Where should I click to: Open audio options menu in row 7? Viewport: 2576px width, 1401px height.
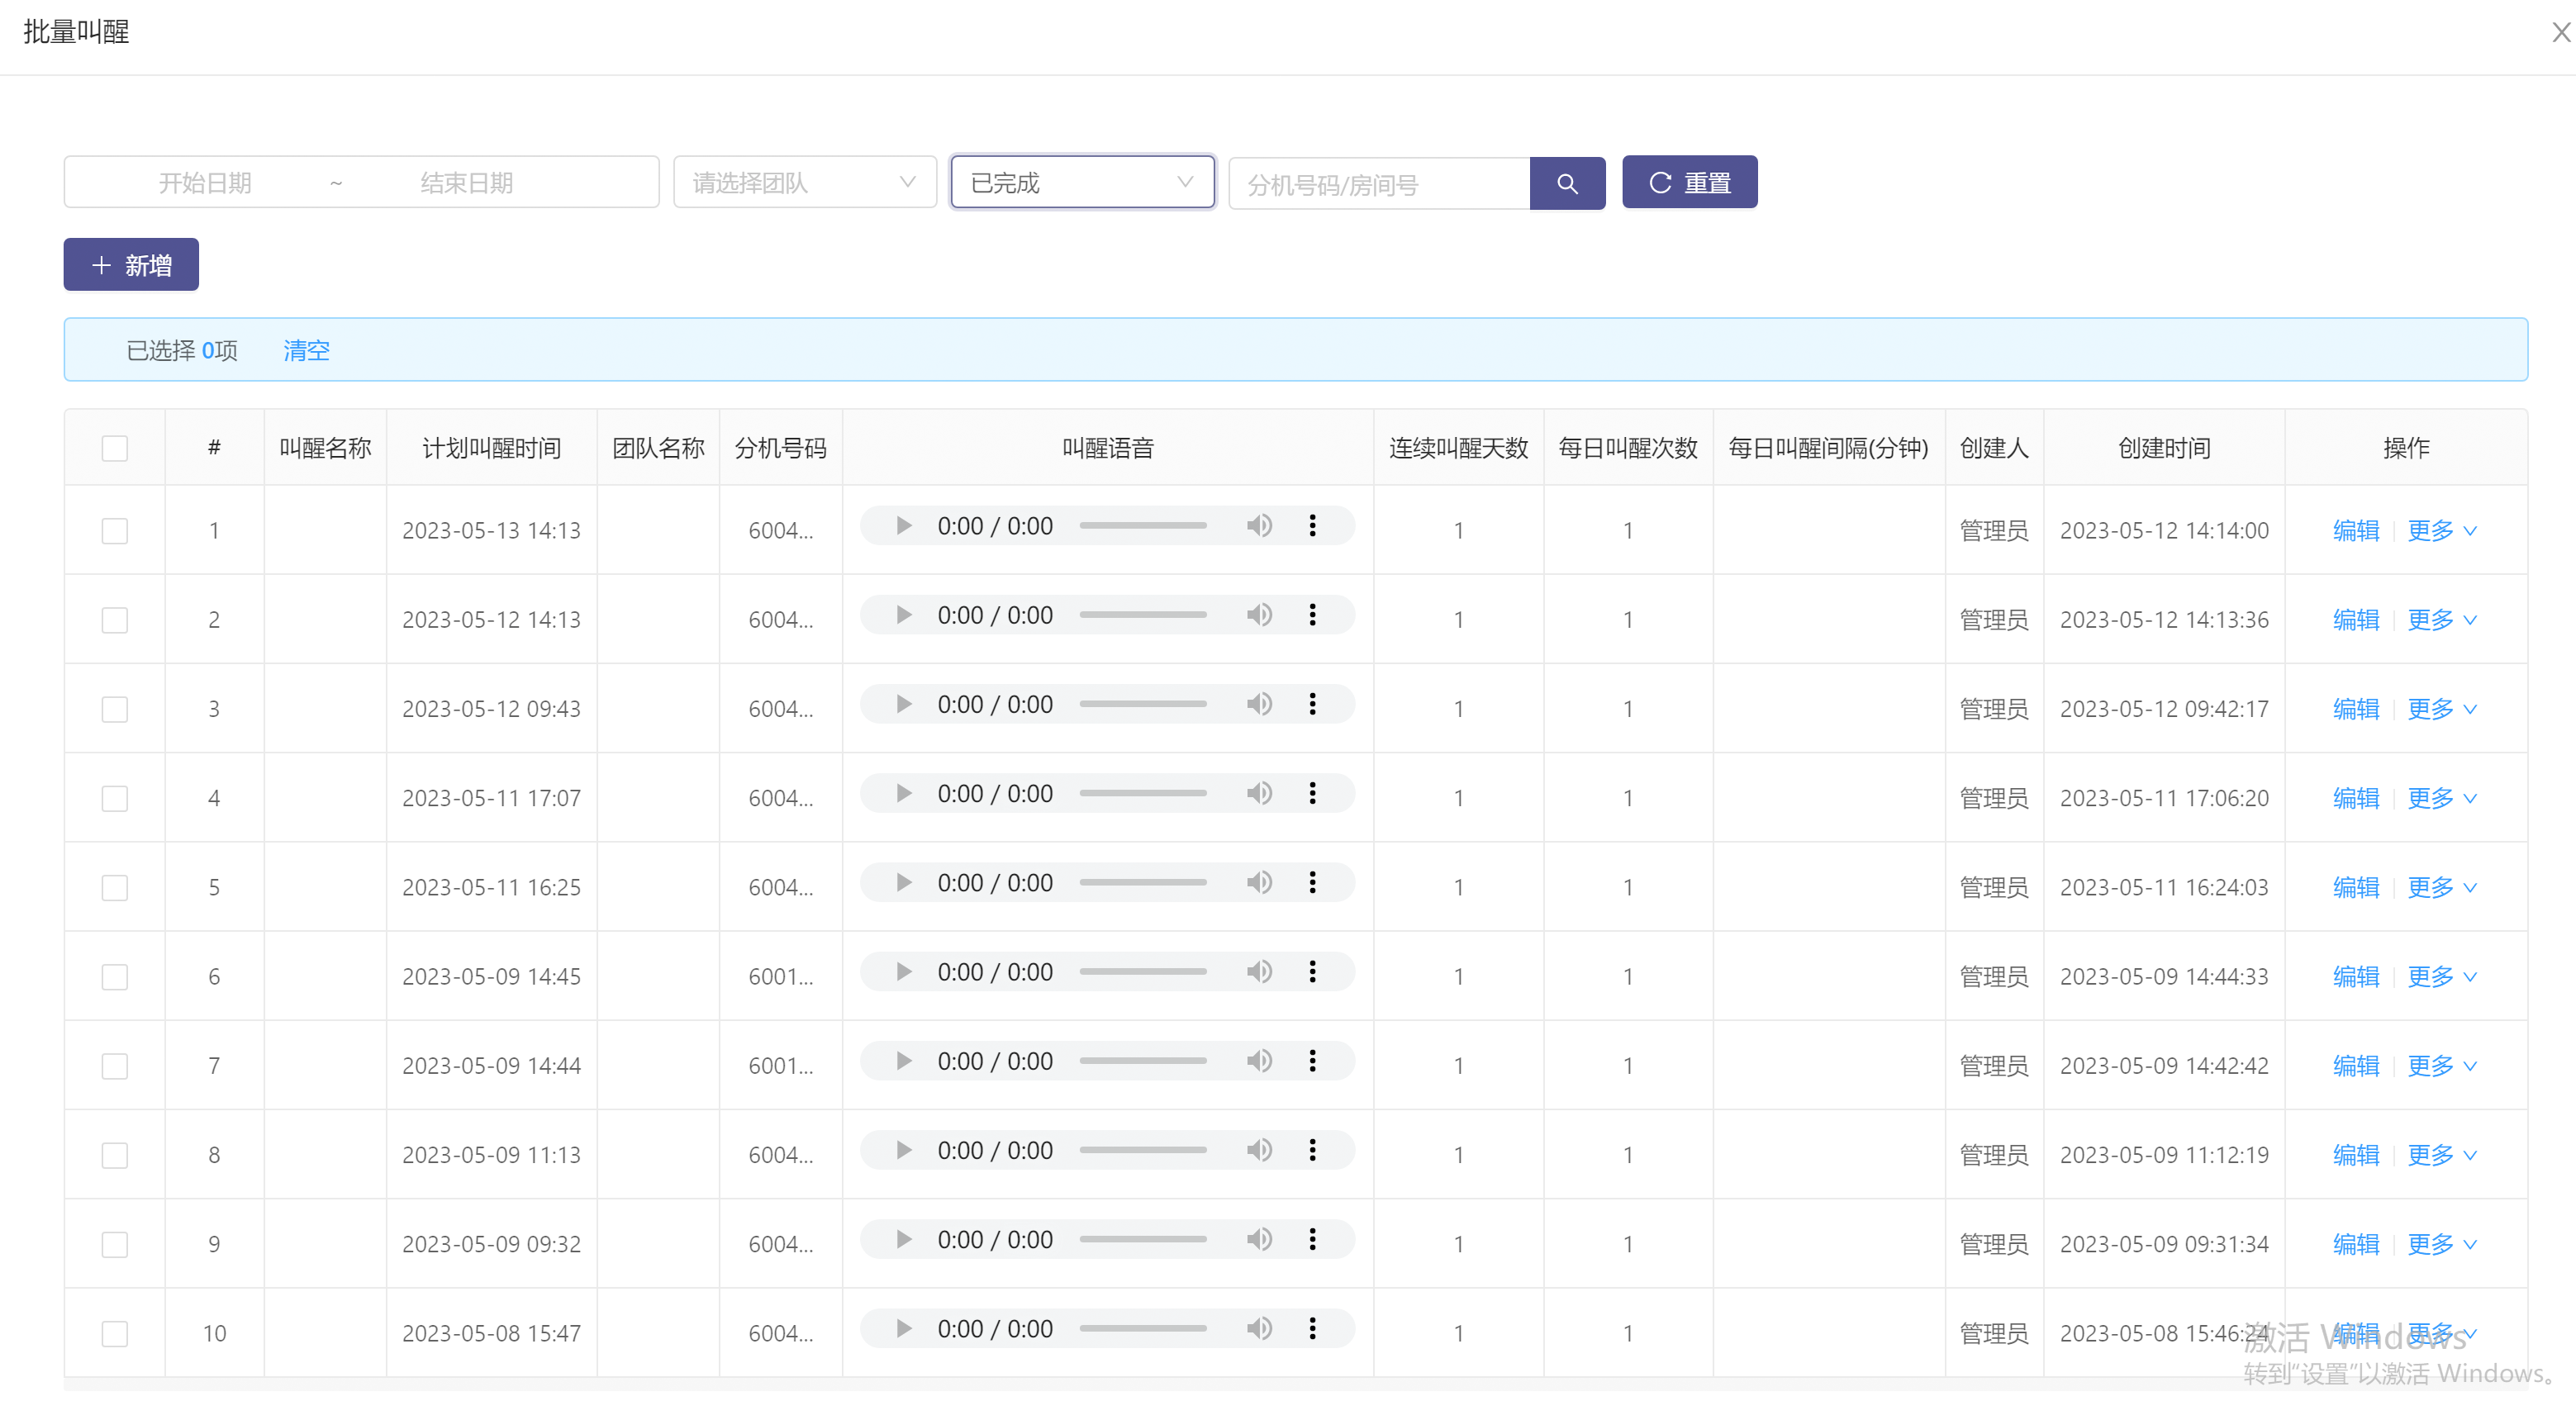[1312, 1061]
